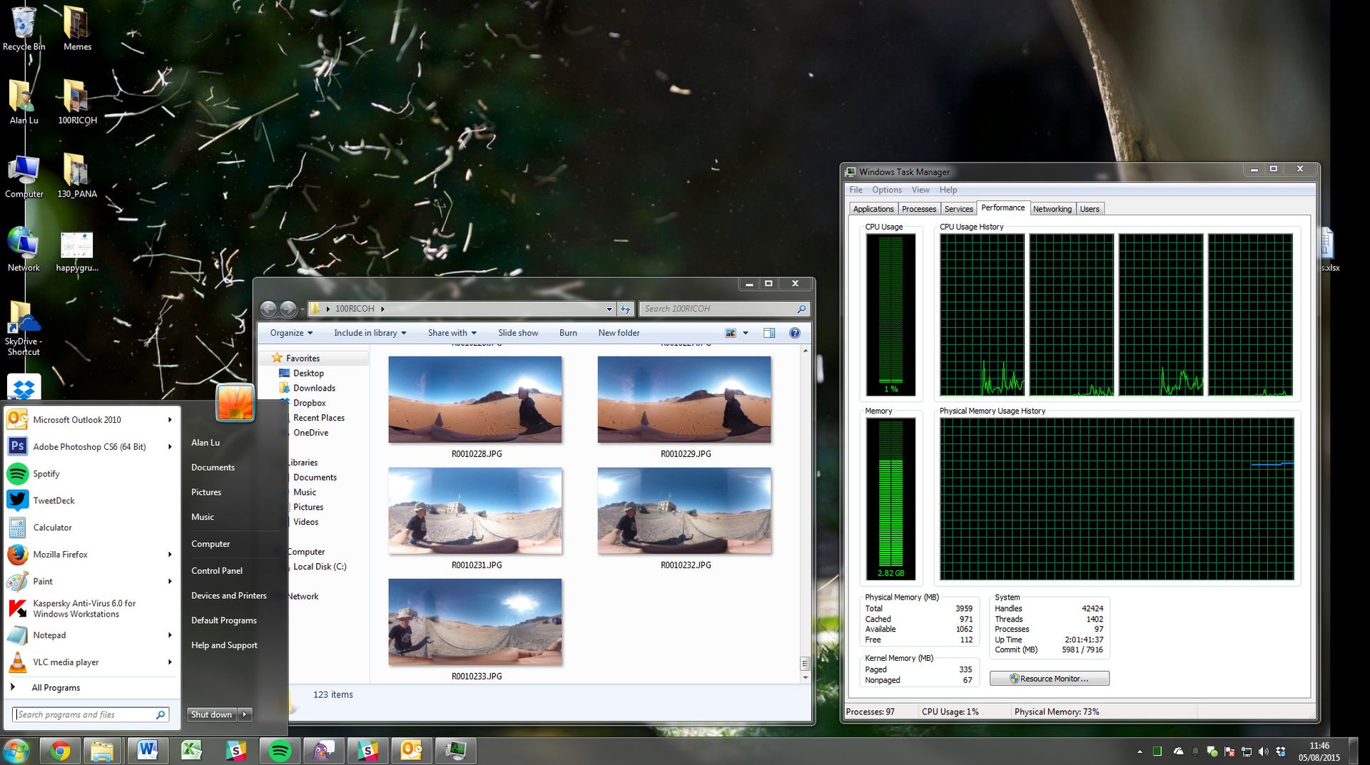Click the Resource Monitor button

(1049, 678)
